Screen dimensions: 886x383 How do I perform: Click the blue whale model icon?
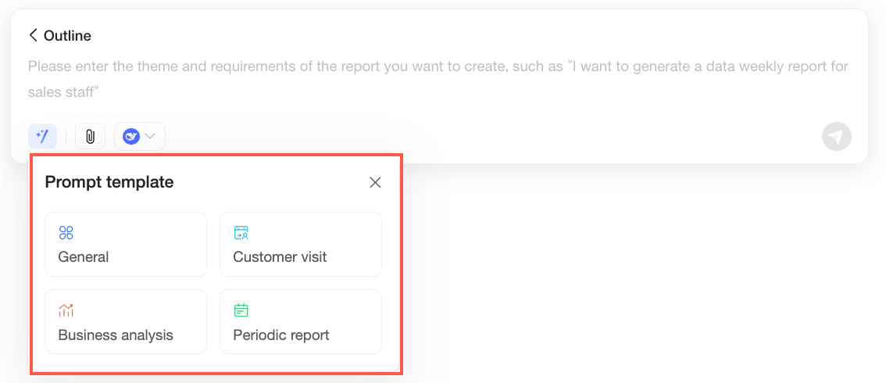pyautogui.click(x=131, y=136)
